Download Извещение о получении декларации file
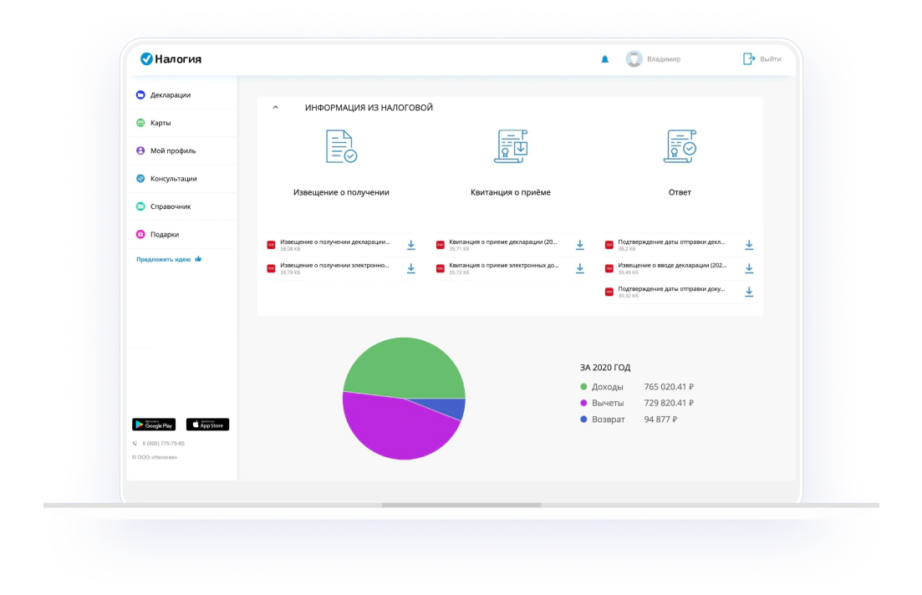922x595 pixels. [411, 245]
